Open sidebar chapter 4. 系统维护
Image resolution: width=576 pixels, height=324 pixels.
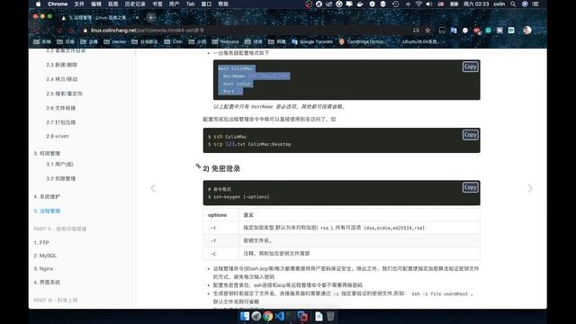[47, 196]
